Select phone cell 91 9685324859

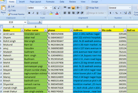[60, 77]
